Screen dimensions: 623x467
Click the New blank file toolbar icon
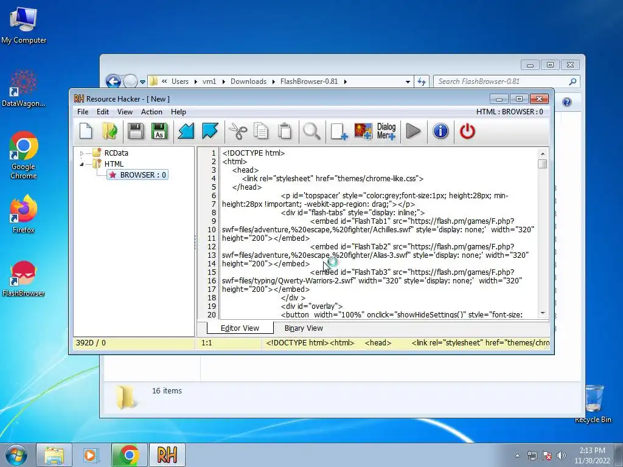tap(86, 131)
